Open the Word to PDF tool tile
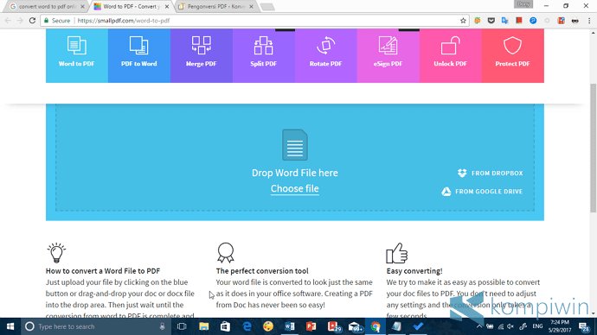This screenshot has height=335, width=597. pos(76,55)
